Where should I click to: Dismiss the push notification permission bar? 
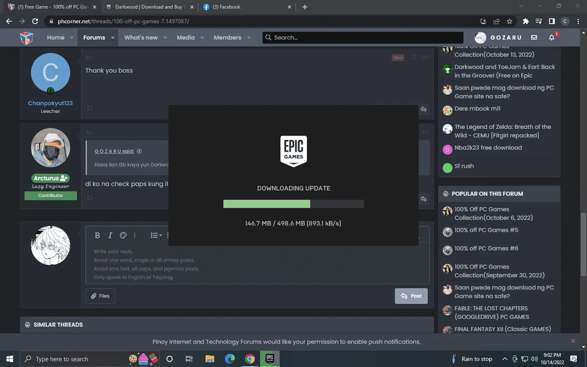[x=573, y=341]
